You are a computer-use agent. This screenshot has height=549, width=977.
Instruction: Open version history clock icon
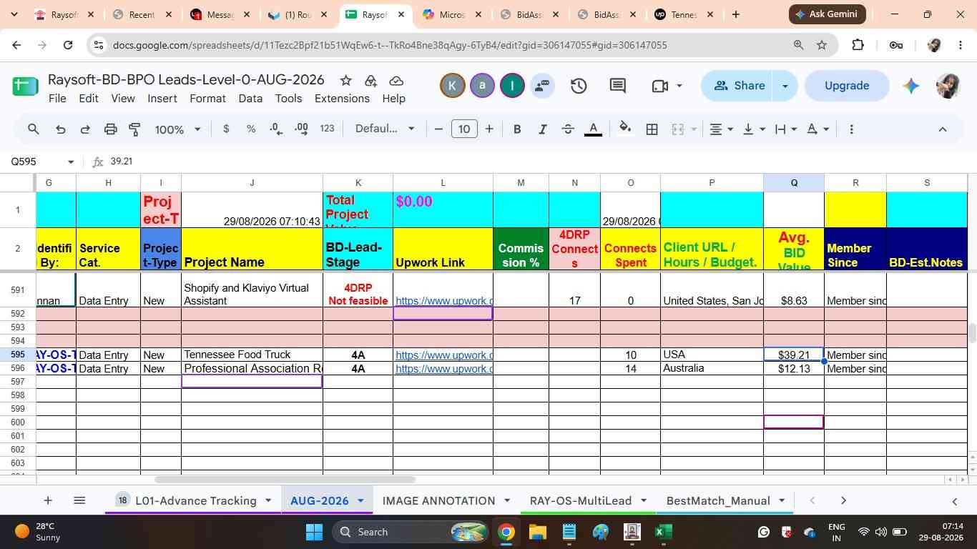[x=579, y=86]
